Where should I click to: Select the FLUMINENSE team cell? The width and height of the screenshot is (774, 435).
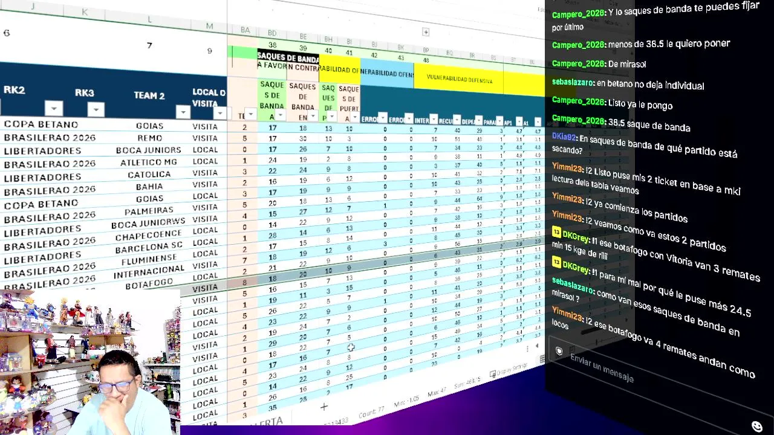pyautogui.click(x=149, y=260)
